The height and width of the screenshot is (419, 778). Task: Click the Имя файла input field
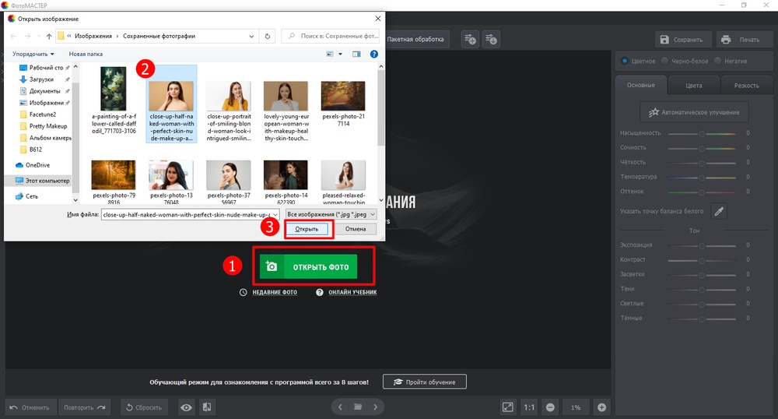tap(187, 214)
